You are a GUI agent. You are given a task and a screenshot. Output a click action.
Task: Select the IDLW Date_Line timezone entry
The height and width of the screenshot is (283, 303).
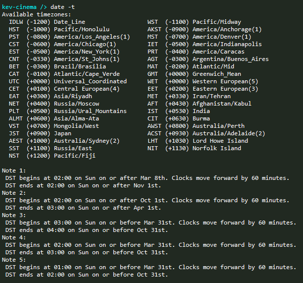tap(47, 22)
